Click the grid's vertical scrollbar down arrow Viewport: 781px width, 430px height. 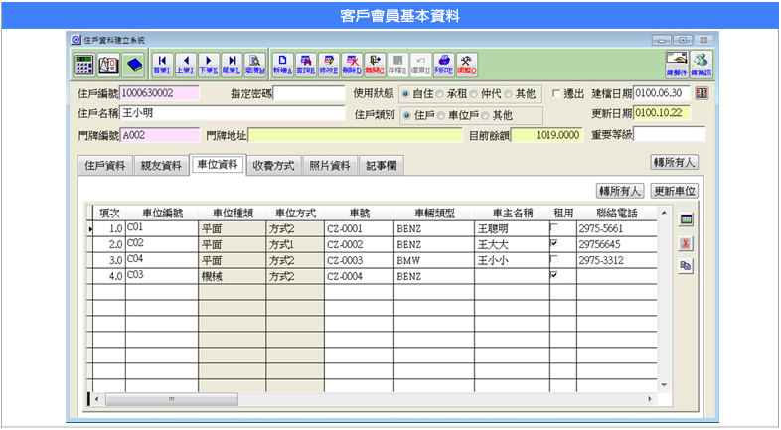pyautogui.click(x=663, y=384)
